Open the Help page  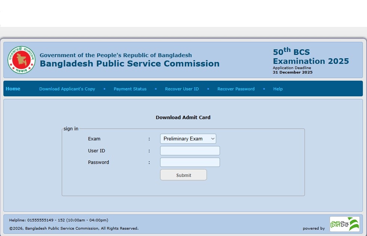point(278,89)
